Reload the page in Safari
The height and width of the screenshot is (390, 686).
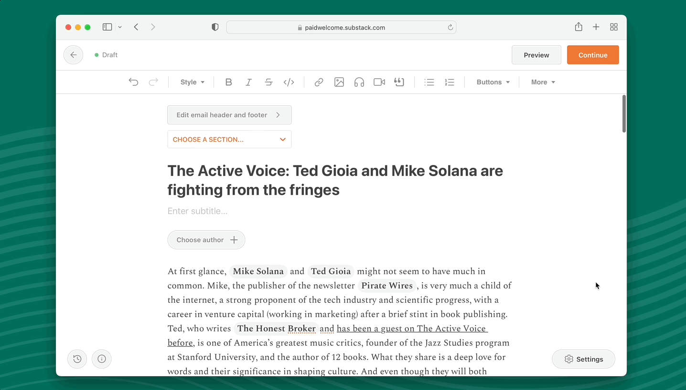(x=450, y=27)
